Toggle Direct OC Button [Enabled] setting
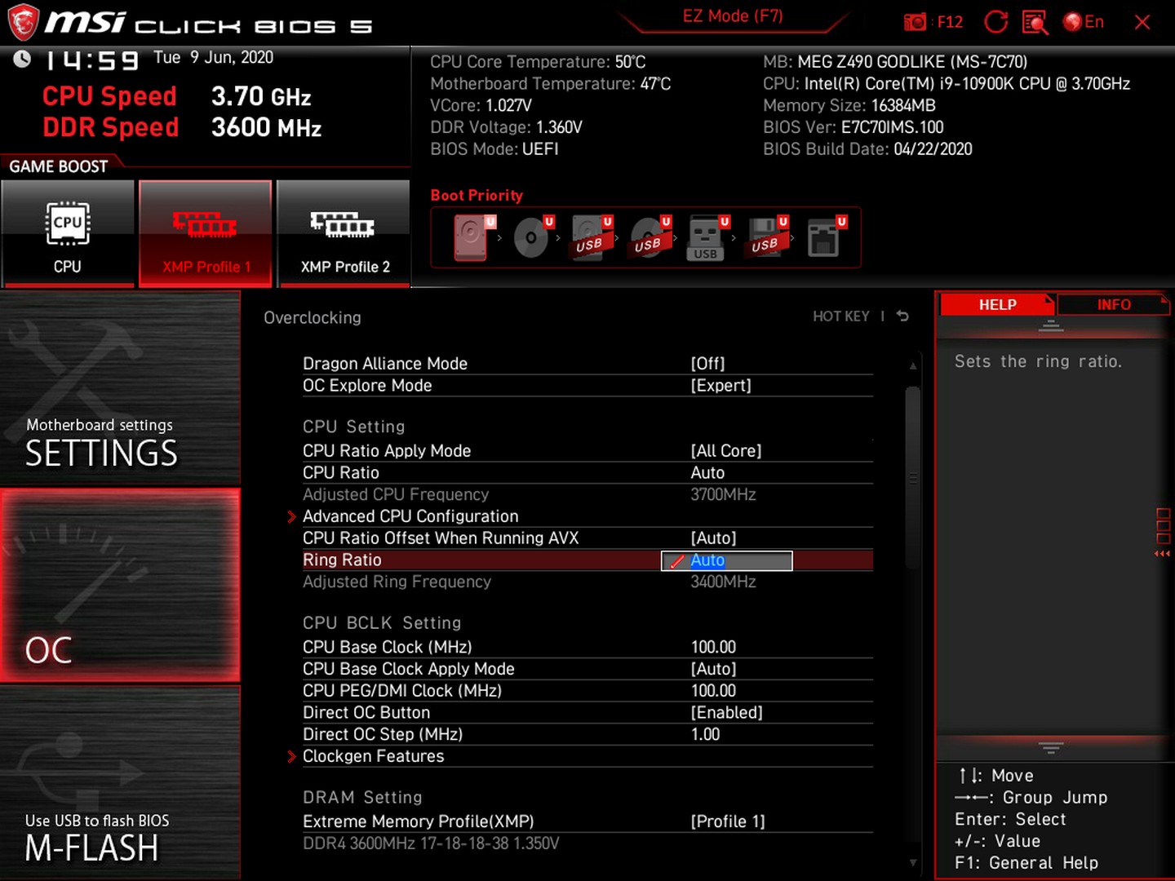This screenshot has width=1175, height=881. (x=726, y=713)
